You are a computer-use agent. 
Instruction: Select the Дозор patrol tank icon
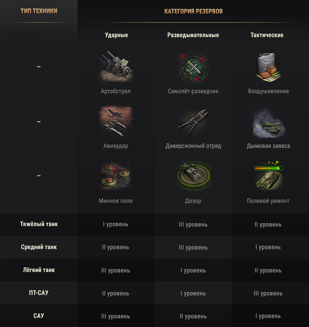click(x=193, y=175)
